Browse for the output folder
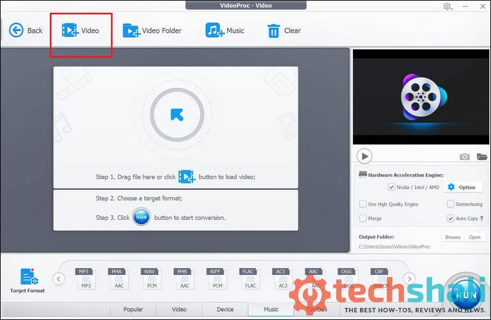Image resolution: width=491 pixels, height=320 pixels. point(453,237)
